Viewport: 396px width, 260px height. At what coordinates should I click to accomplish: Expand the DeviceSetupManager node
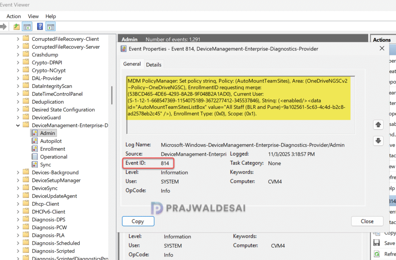pyautogui.click(x=18, y=180)
